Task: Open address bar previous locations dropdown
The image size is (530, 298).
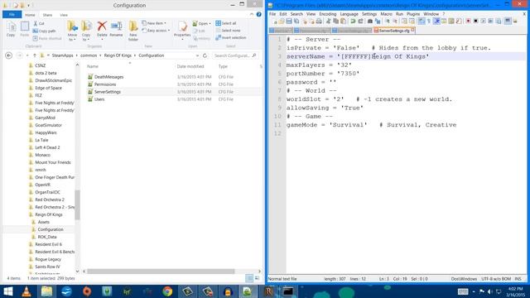Action: tap(197, 55)
